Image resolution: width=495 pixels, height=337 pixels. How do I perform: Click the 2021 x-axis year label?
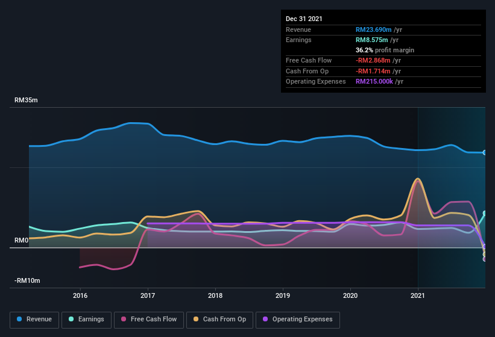coord(418,295)
